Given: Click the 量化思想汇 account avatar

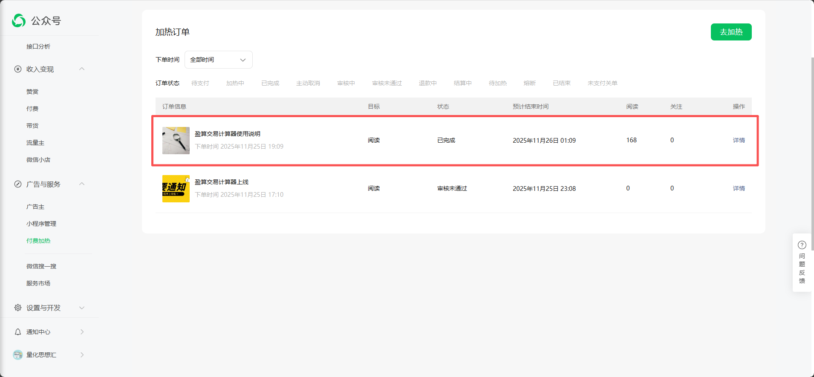Looking at the screenshot, I should point(18,355).
